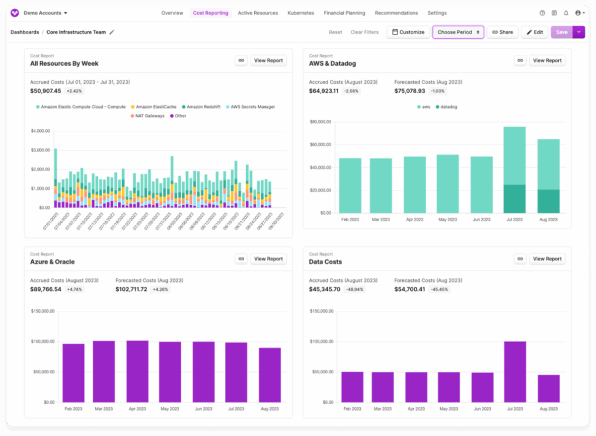This screenshot has height=436, width=596.
Task: Go to Financial Planning tab
Action: [x=344, y=13]
